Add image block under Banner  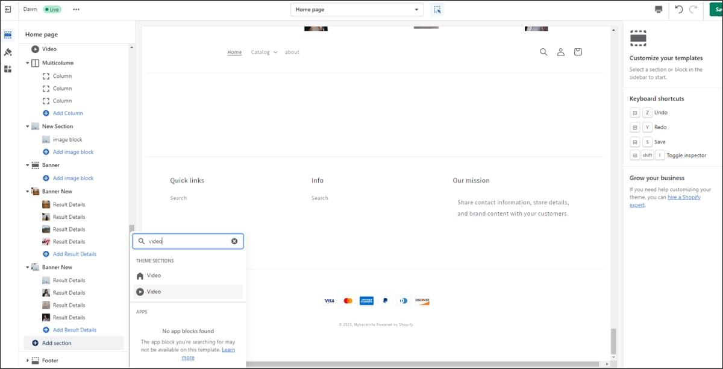pyautogui.click(x=73, y=178)
